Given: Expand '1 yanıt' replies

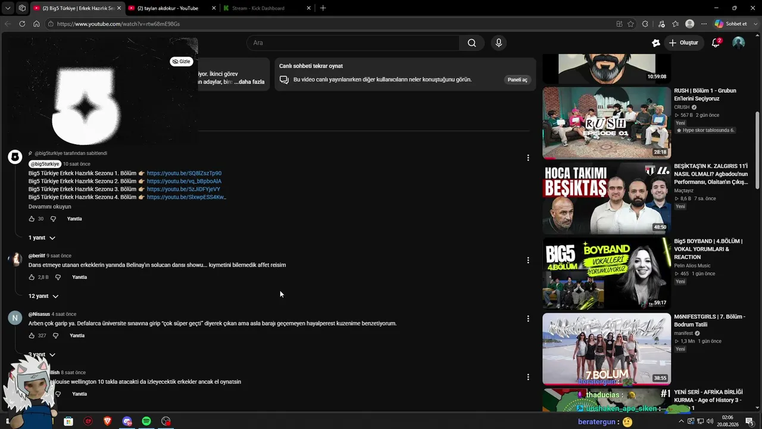Looking at the screenshot, I should tap(42, 238).
